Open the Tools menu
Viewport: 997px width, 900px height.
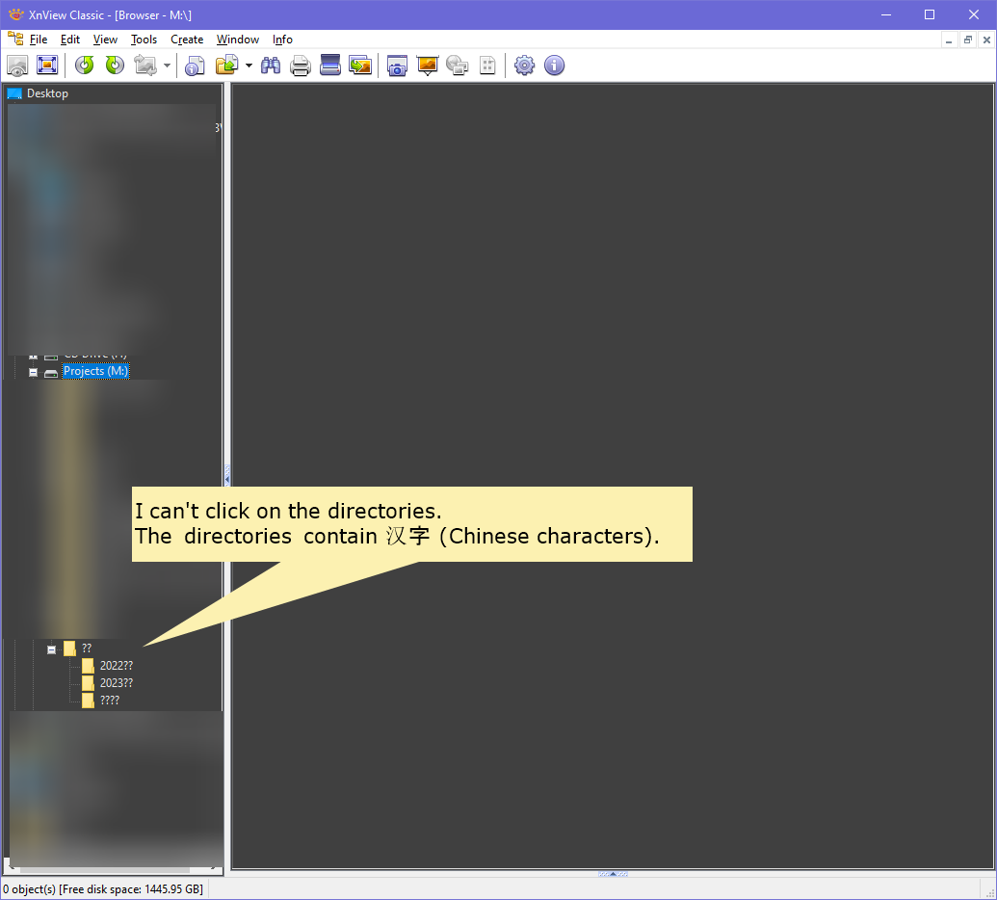tap(144, 40)
